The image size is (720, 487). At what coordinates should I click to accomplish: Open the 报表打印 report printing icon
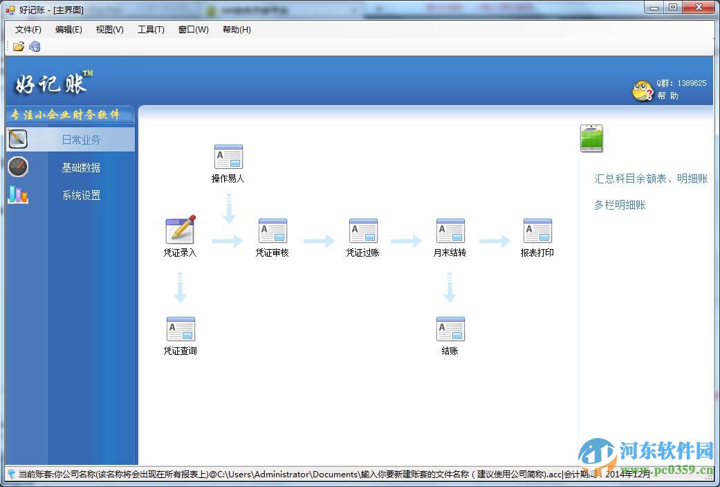tap(537, 232)
